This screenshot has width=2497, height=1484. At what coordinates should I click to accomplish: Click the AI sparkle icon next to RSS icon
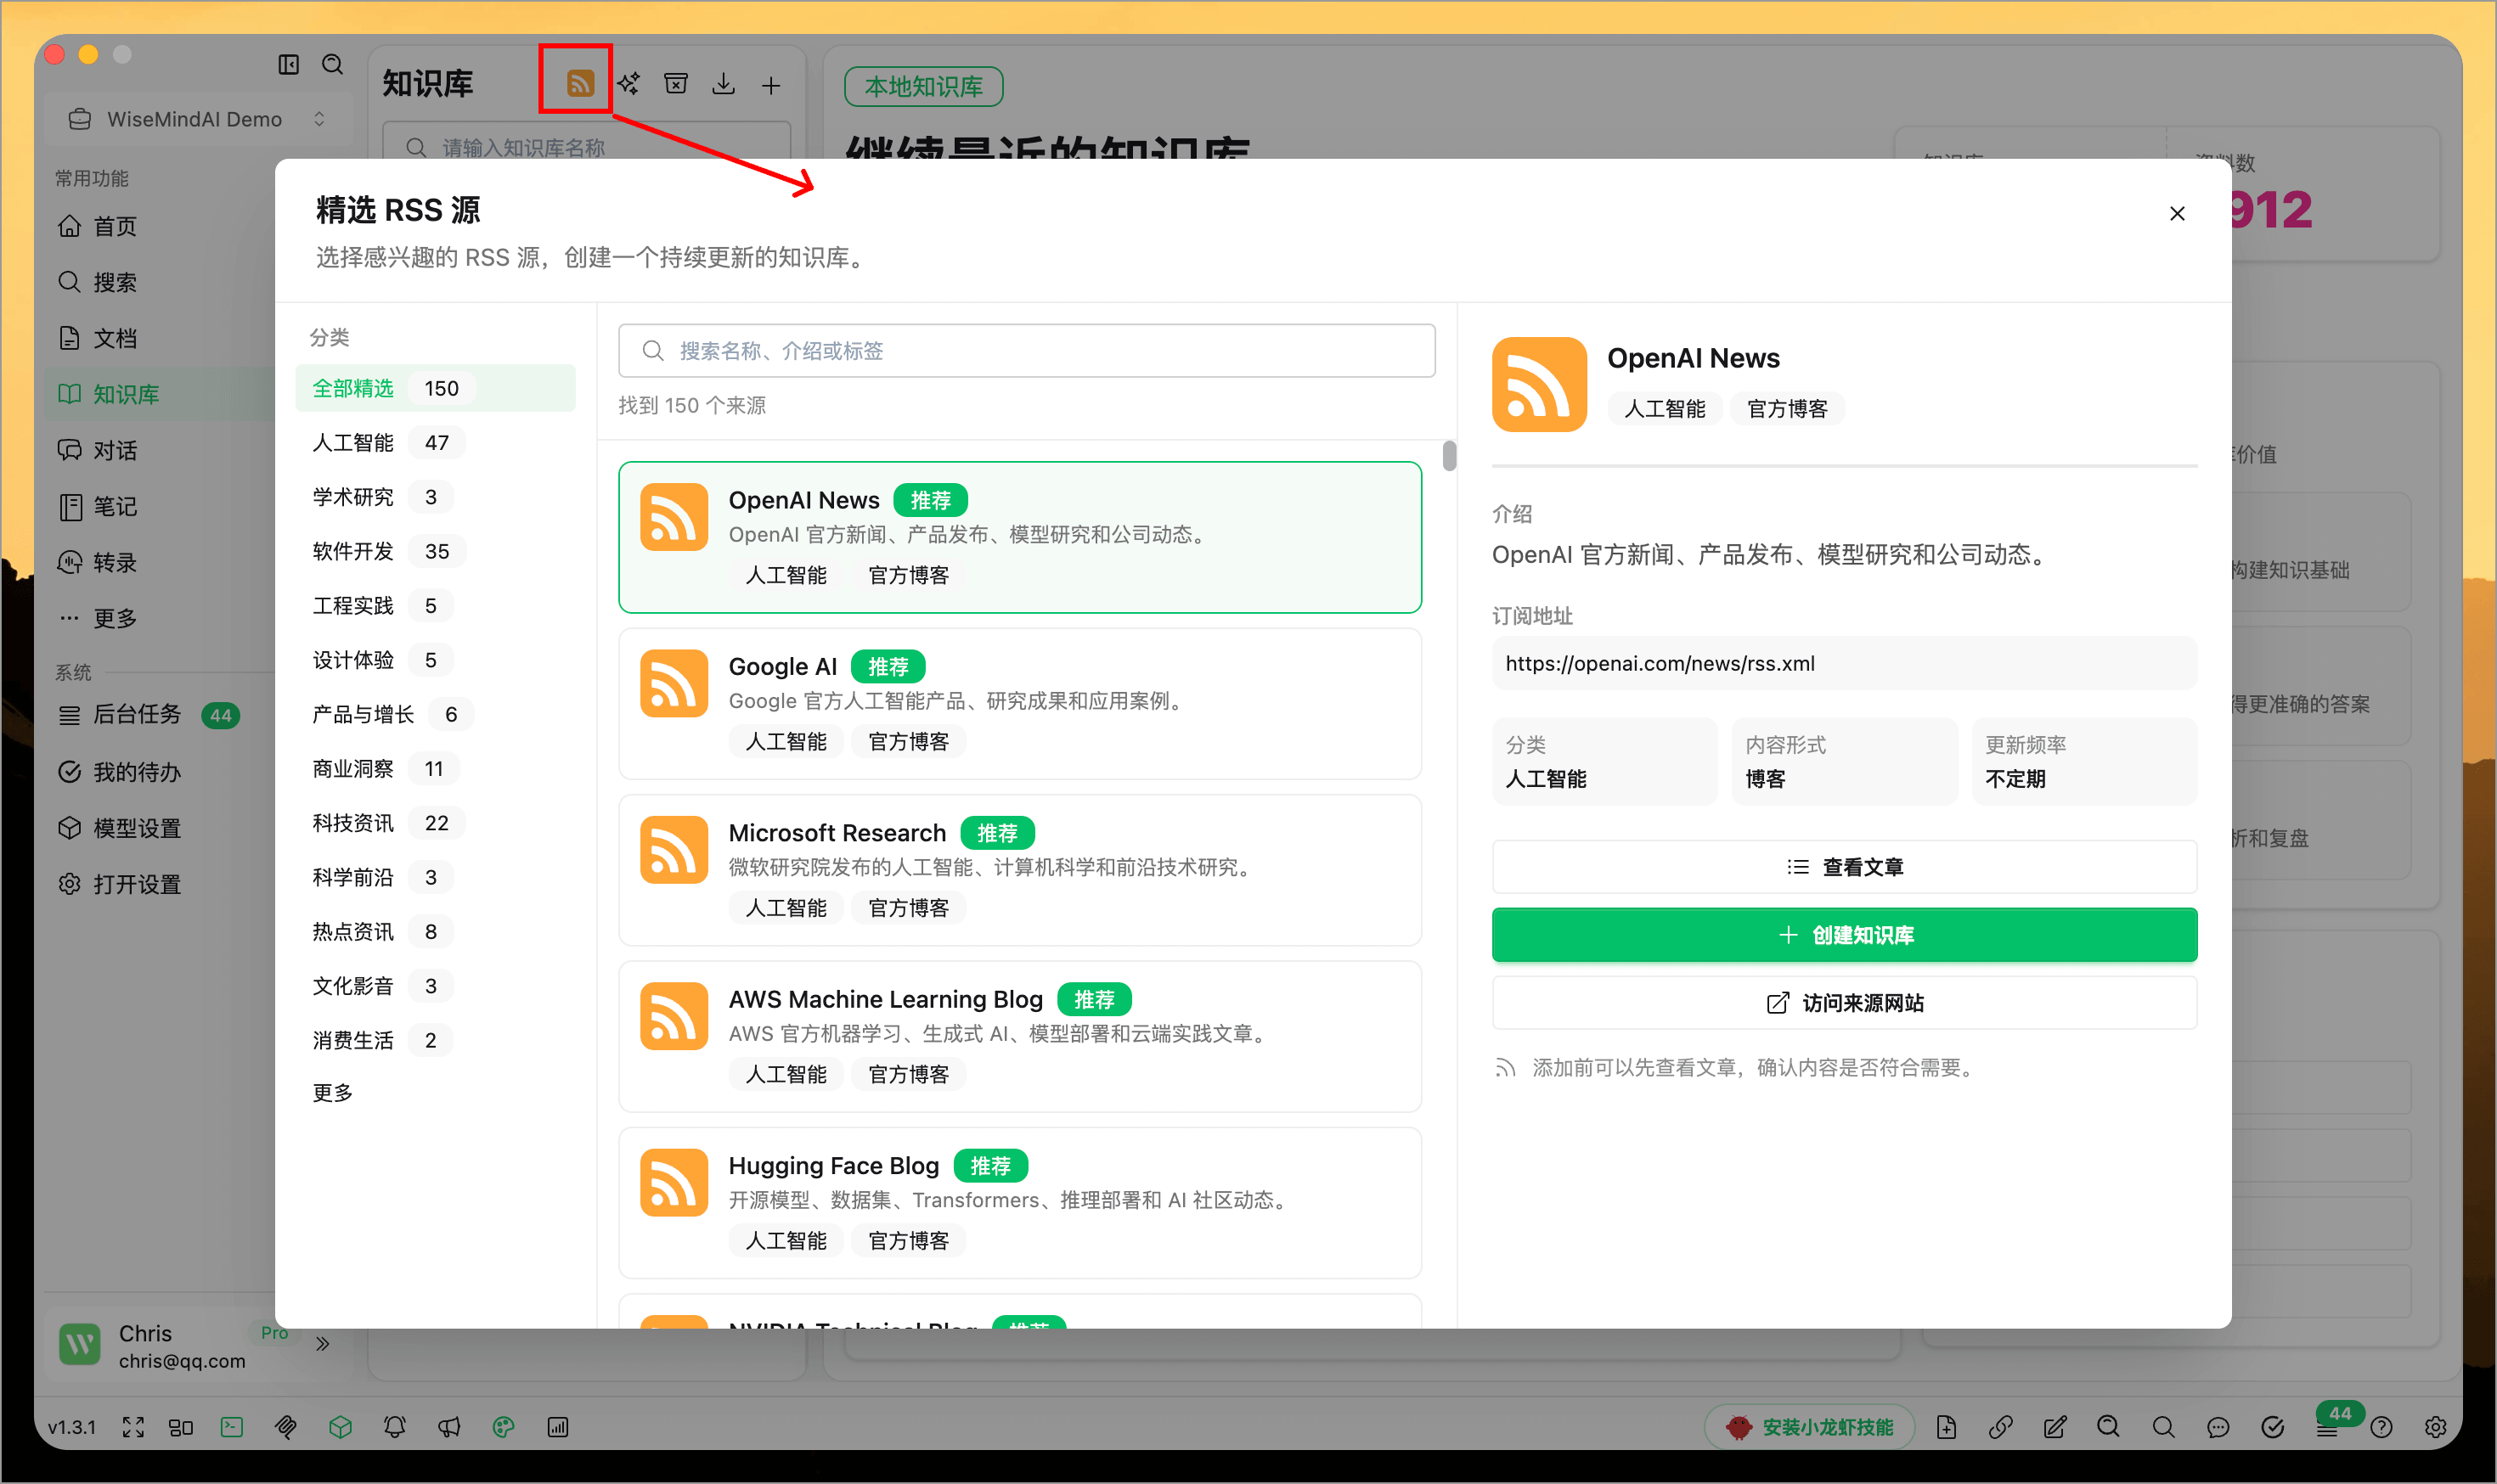tap(628, 83)
